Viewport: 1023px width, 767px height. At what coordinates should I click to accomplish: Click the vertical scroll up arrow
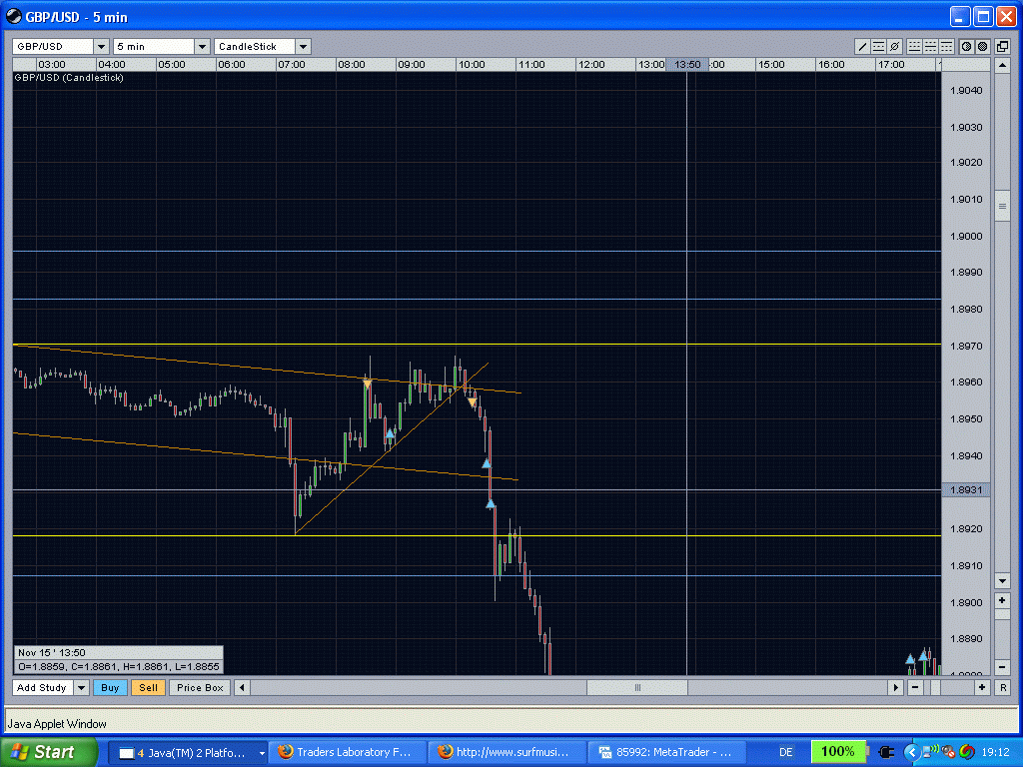(x=1002, y=65)
